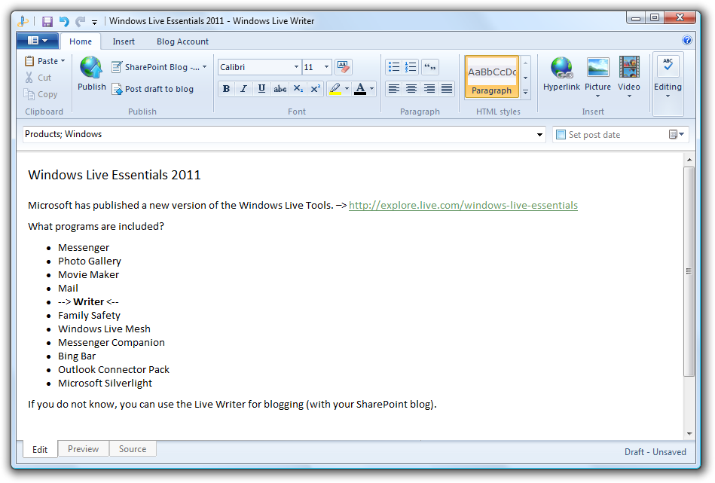Click the Outlook Connector Pack list item

pos(114,369)
